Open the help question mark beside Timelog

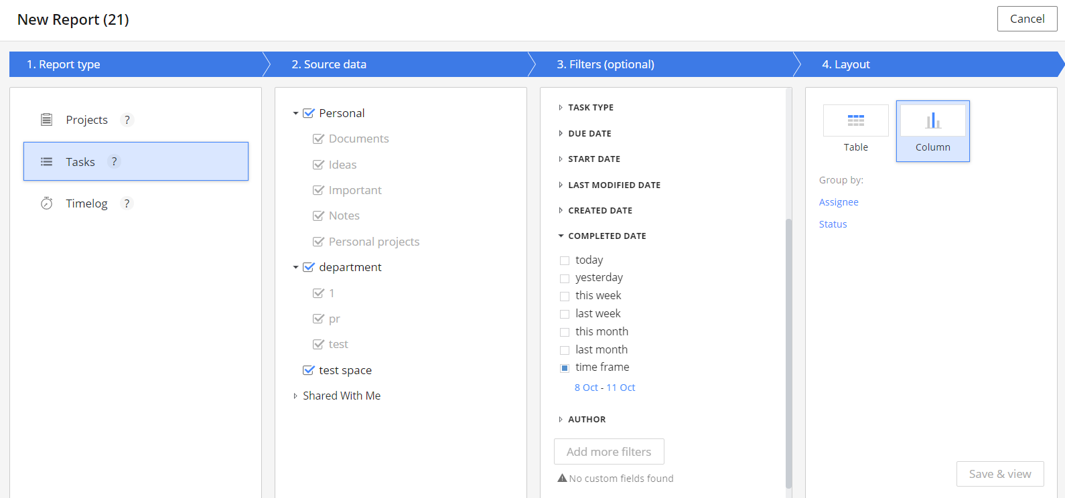tap(127, 203)
